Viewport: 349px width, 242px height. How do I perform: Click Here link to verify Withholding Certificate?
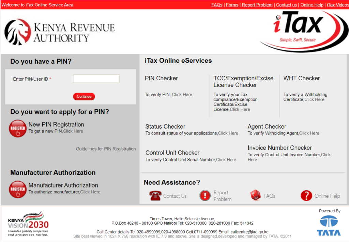click(314, 99)
